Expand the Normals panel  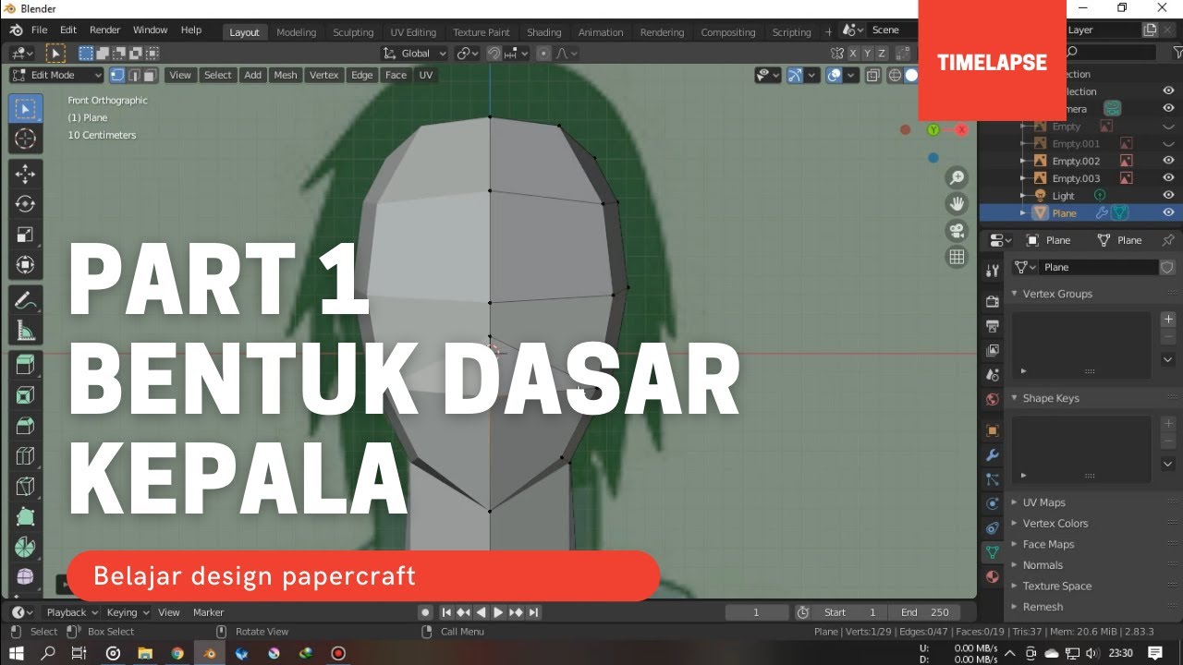[x=1014, y=565]
